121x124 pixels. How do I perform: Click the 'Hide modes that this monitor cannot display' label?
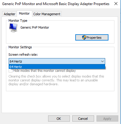point(45,71)
